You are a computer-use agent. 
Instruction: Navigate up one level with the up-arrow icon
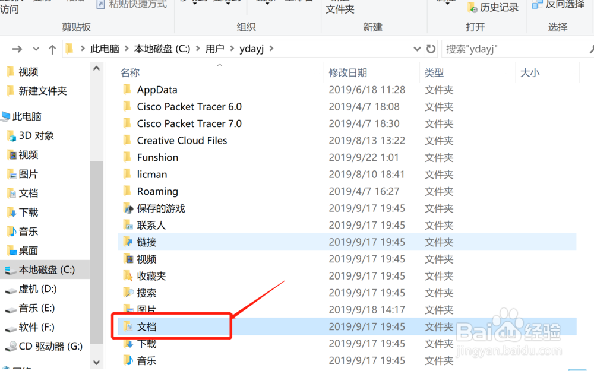[x=52, y=49]
